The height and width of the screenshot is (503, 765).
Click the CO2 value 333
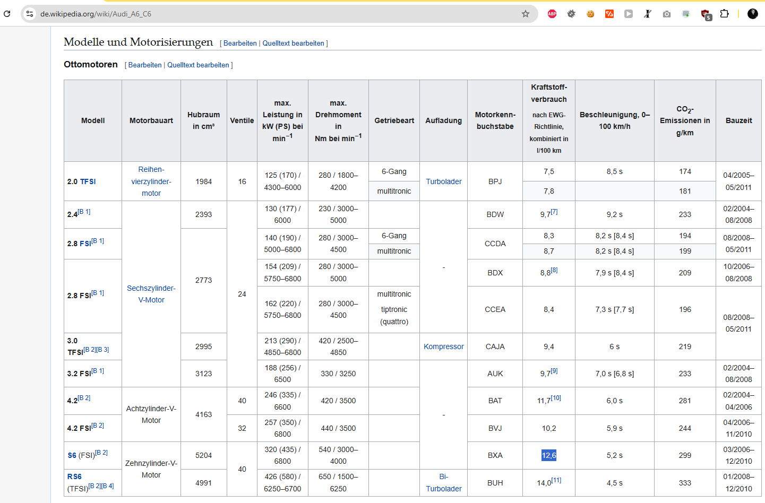point(685,483)
